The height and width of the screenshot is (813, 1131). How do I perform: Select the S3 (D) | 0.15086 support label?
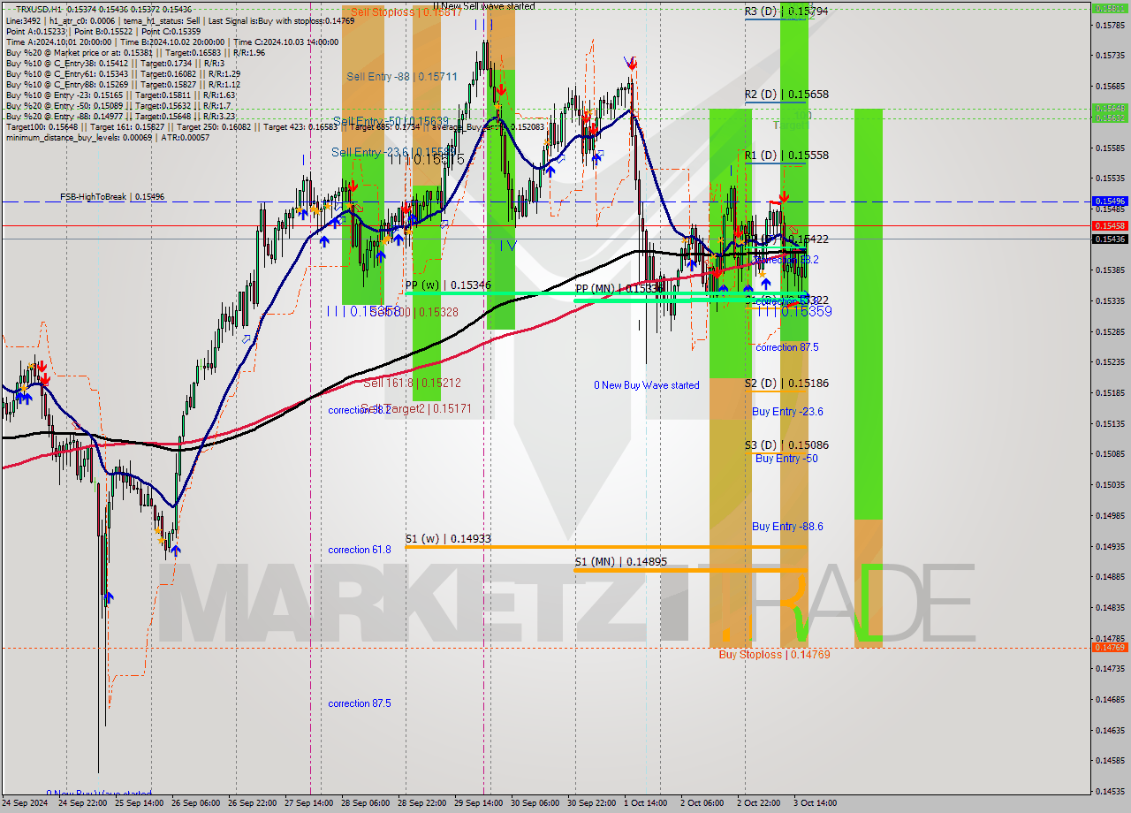pos(786,445)
